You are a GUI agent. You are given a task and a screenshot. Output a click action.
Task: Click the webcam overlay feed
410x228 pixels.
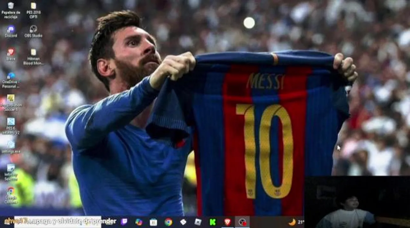pyautogui.click(x=357, y=202)
